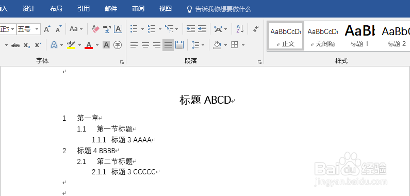This screenshot has width=410, height=196.
Task: Toggle subscript x₂ formatting
Action: 27,45
